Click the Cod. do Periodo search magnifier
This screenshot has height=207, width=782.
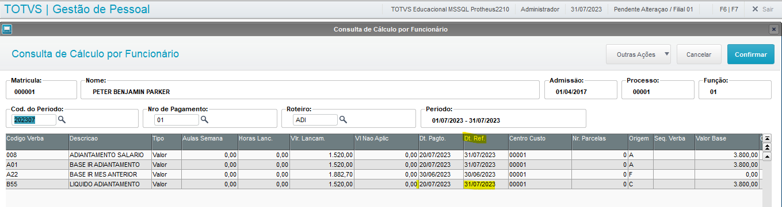pyautogui.click(x=62, y=120)
